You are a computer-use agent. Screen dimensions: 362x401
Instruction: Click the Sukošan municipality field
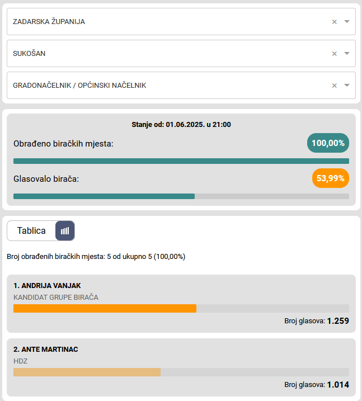point(168,54)
